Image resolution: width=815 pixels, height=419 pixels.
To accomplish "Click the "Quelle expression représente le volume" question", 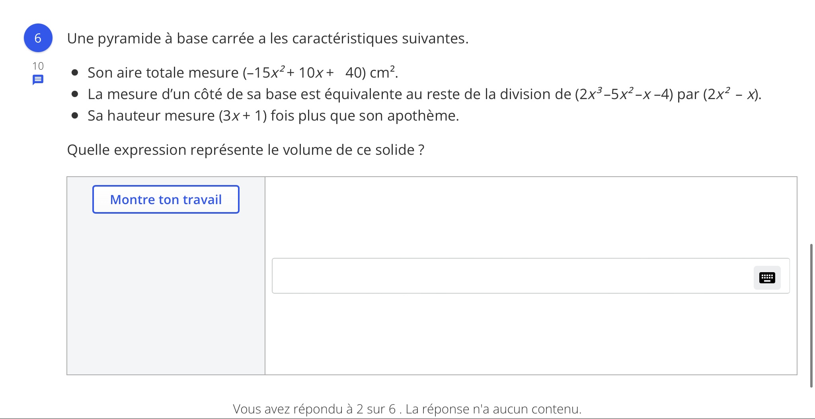I will click(245, 150).
